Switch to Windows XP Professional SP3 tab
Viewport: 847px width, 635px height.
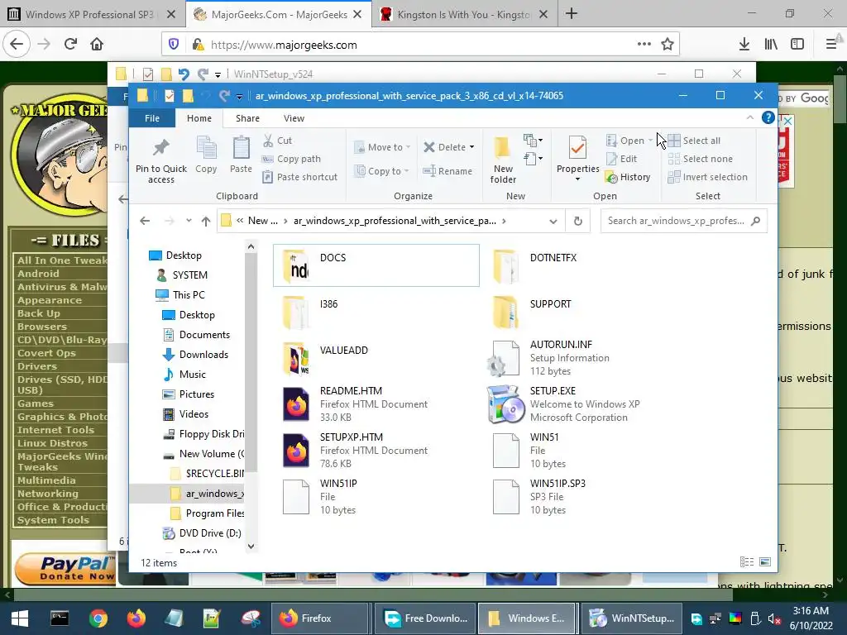coord(89,15)
